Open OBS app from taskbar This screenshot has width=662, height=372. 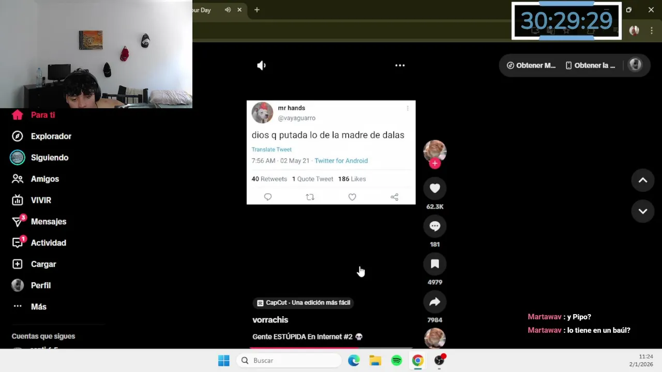pos(440,361)
